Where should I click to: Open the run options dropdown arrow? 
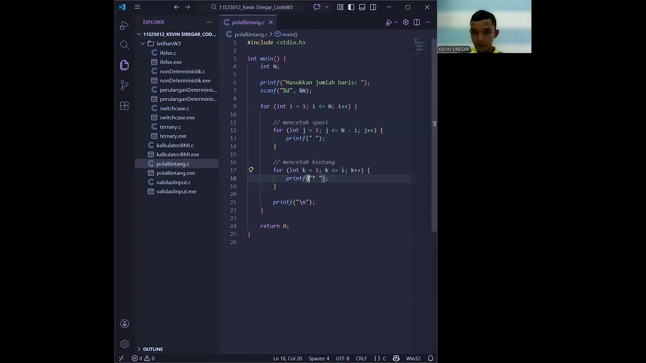pos(396,22)
